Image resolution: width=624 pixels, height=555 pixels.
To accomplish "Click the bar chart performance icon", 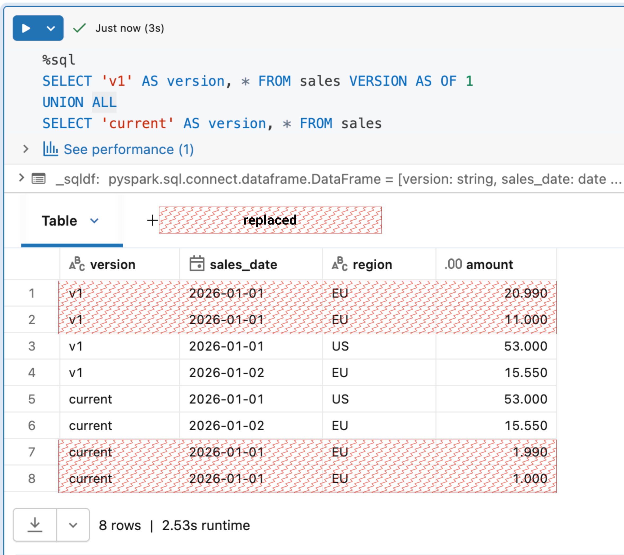I will tap(50, 149).
